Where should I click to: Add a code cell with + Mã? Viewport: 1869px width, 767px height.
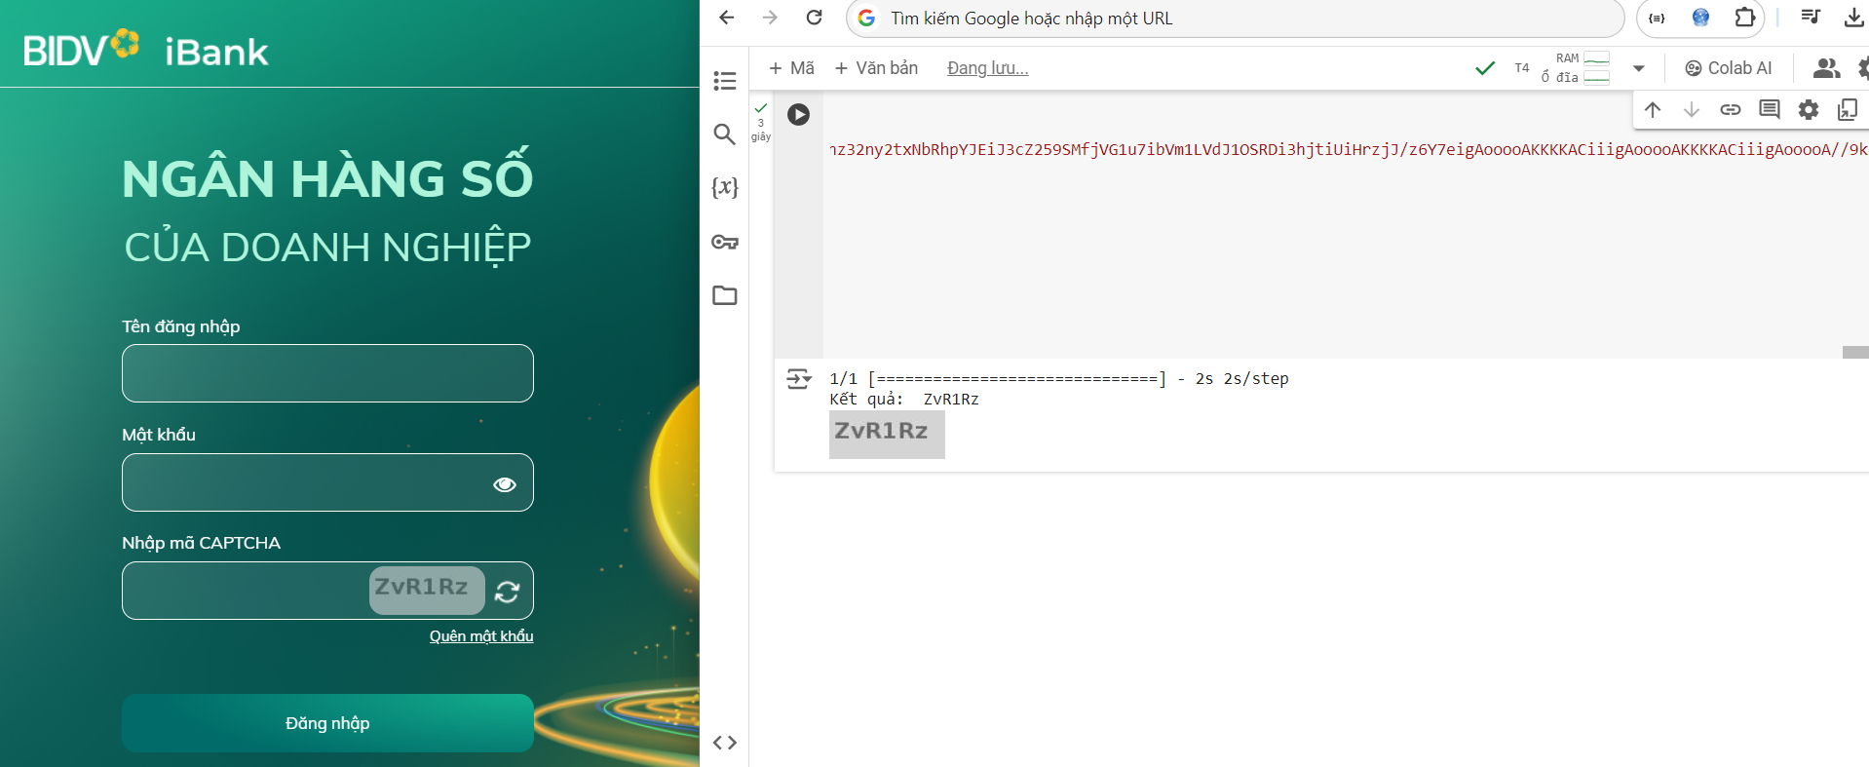[x=791, y=68]
